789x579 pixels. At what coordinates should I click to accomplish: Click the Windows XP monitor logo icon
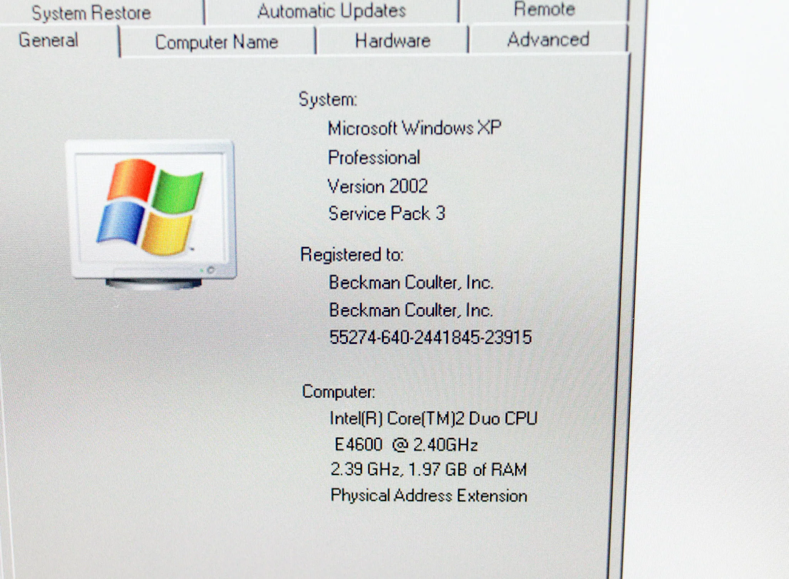pos(151,214)
